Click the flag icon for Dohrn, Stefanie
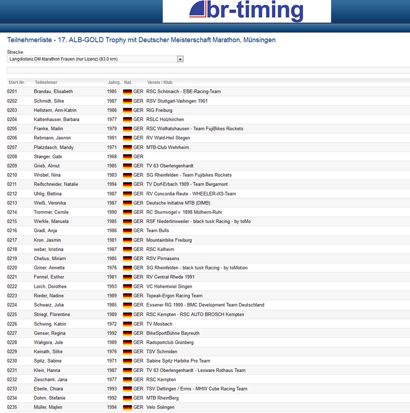 click(x=128, y=398)
